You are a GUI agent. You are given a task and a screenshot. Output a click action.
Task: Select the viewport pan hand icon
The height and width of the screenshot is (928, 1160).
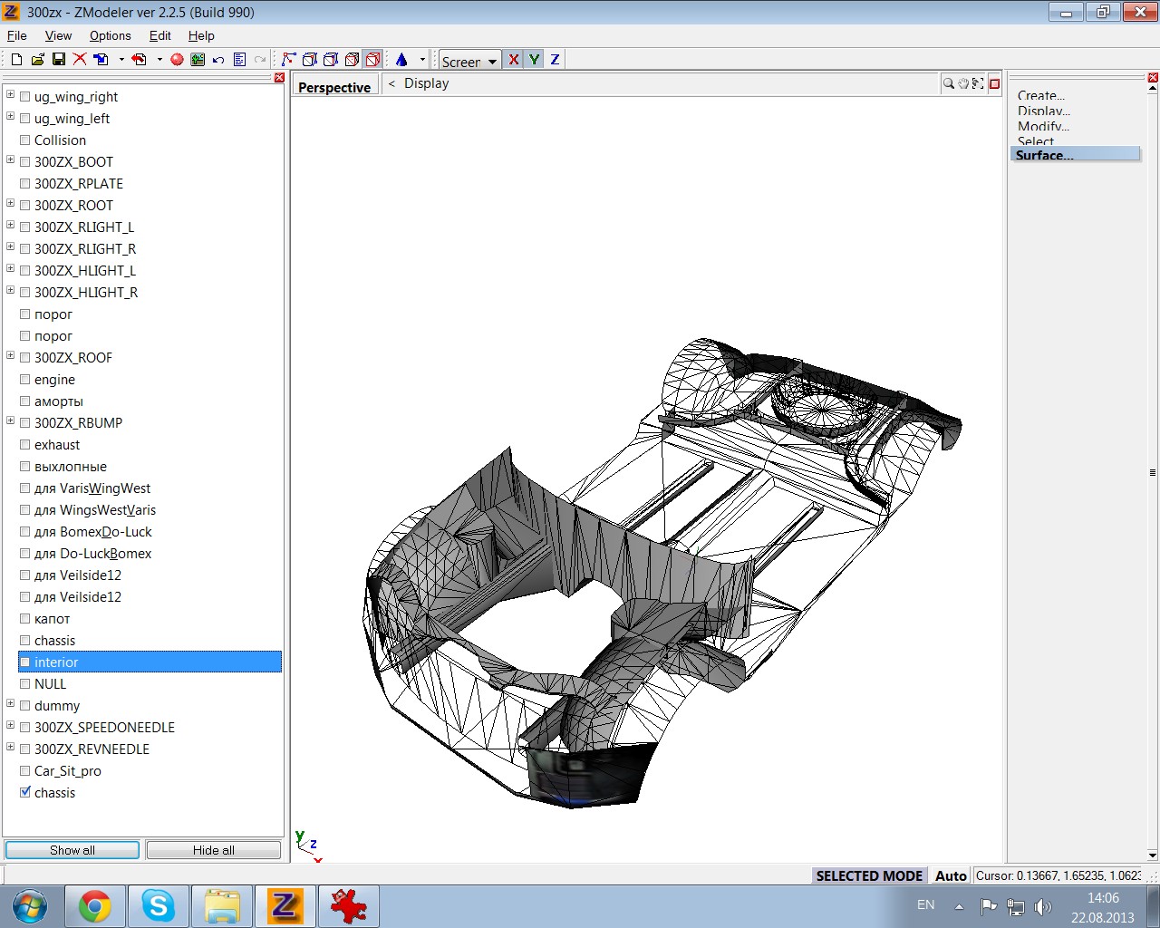[x=962, y=83]
